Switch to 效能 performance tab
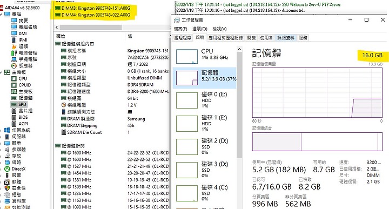 pyautogui.click(x=200, y=37)
